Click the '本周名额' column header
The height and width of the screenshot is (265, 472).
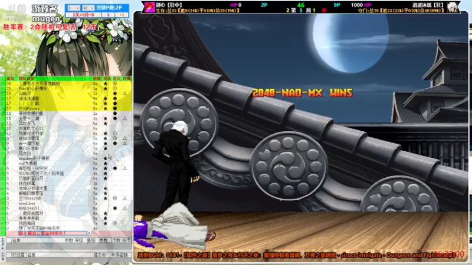(119, 255)
